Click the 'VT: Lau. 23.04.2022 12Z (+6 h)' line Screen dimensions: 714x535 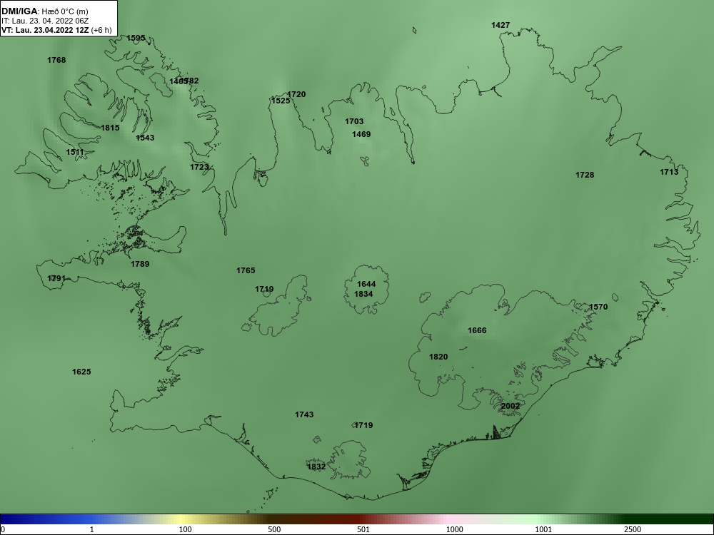tap(56, 30)
